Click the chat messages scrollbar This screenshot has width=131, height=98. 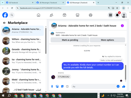[125, 72]
